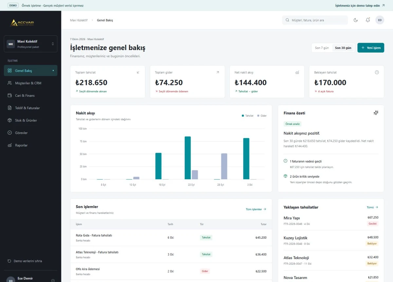Click the Yeni işlem button

click(371, 48)
